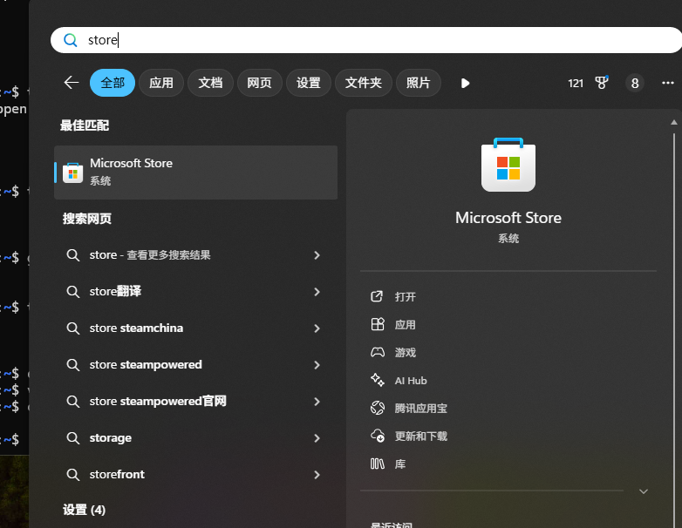Search web for store steampowered官网
Screen dimensions: 682x528
(158, 401)
